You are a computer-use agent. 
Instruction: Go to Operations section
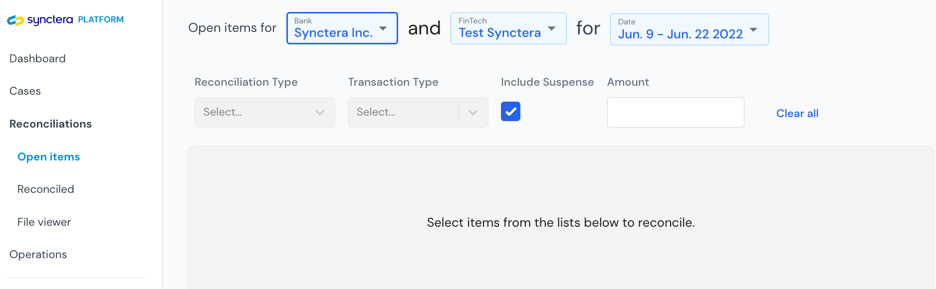pyautogui.click(x=38, y=255)
